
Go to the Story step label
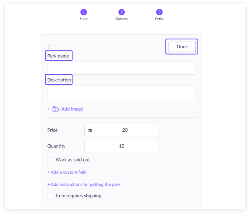(x=84, y=19)
